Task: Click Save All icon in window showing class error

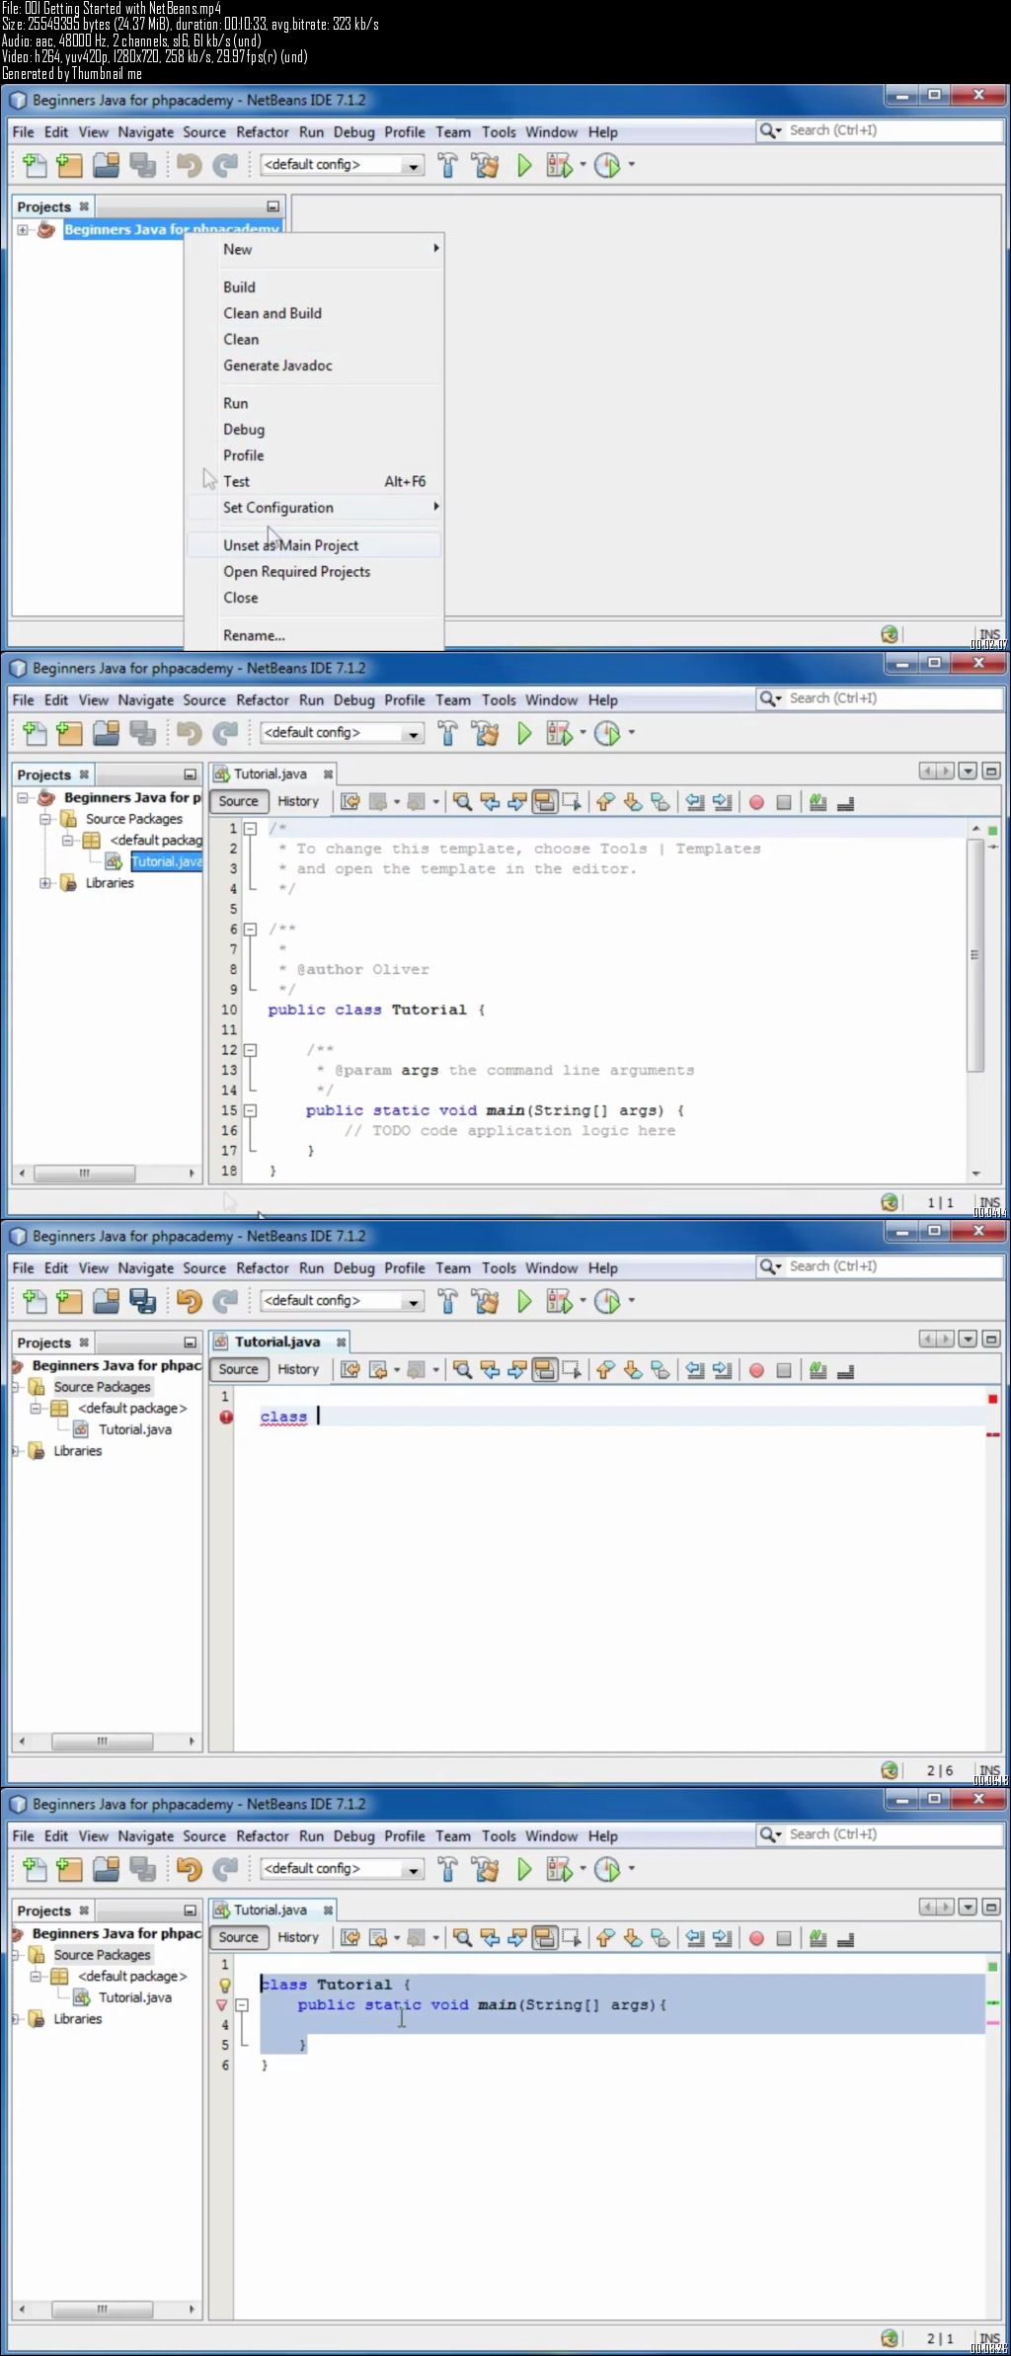Action: pos(143,1301)
